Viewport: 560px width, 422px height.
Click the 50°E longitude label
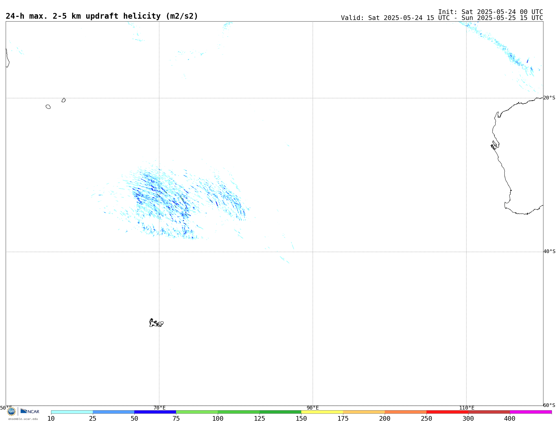[6, 408]
